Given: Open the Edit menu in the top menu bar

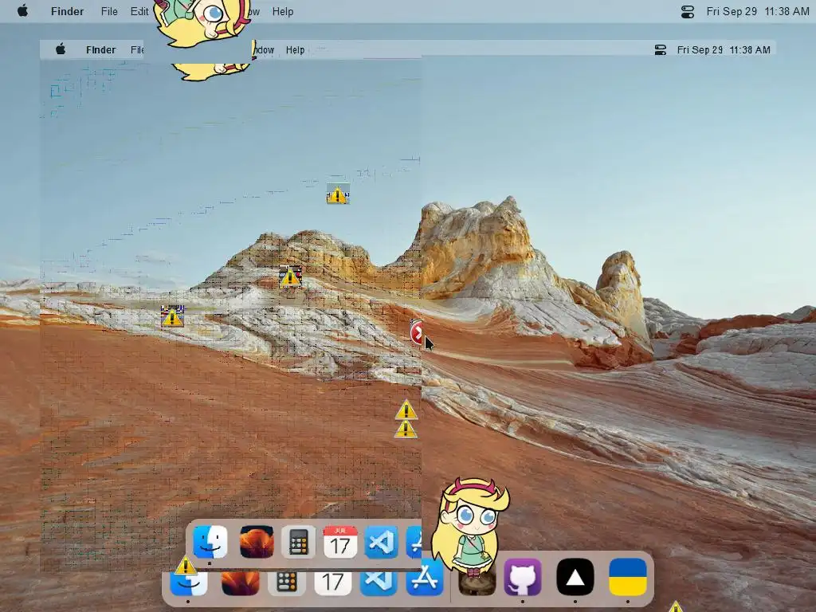Looking at the screenshot, I should [139, 11].
